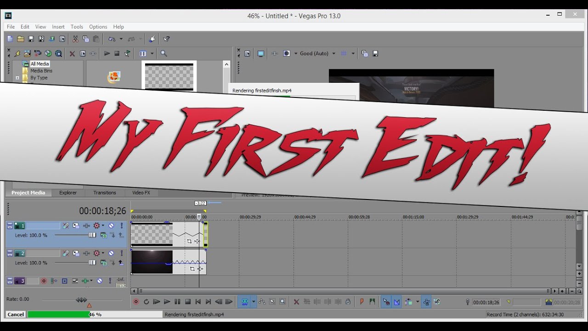Toggle Mute on audio track 3
Screen dimensions: 588x331
click(x=100, y=281)
